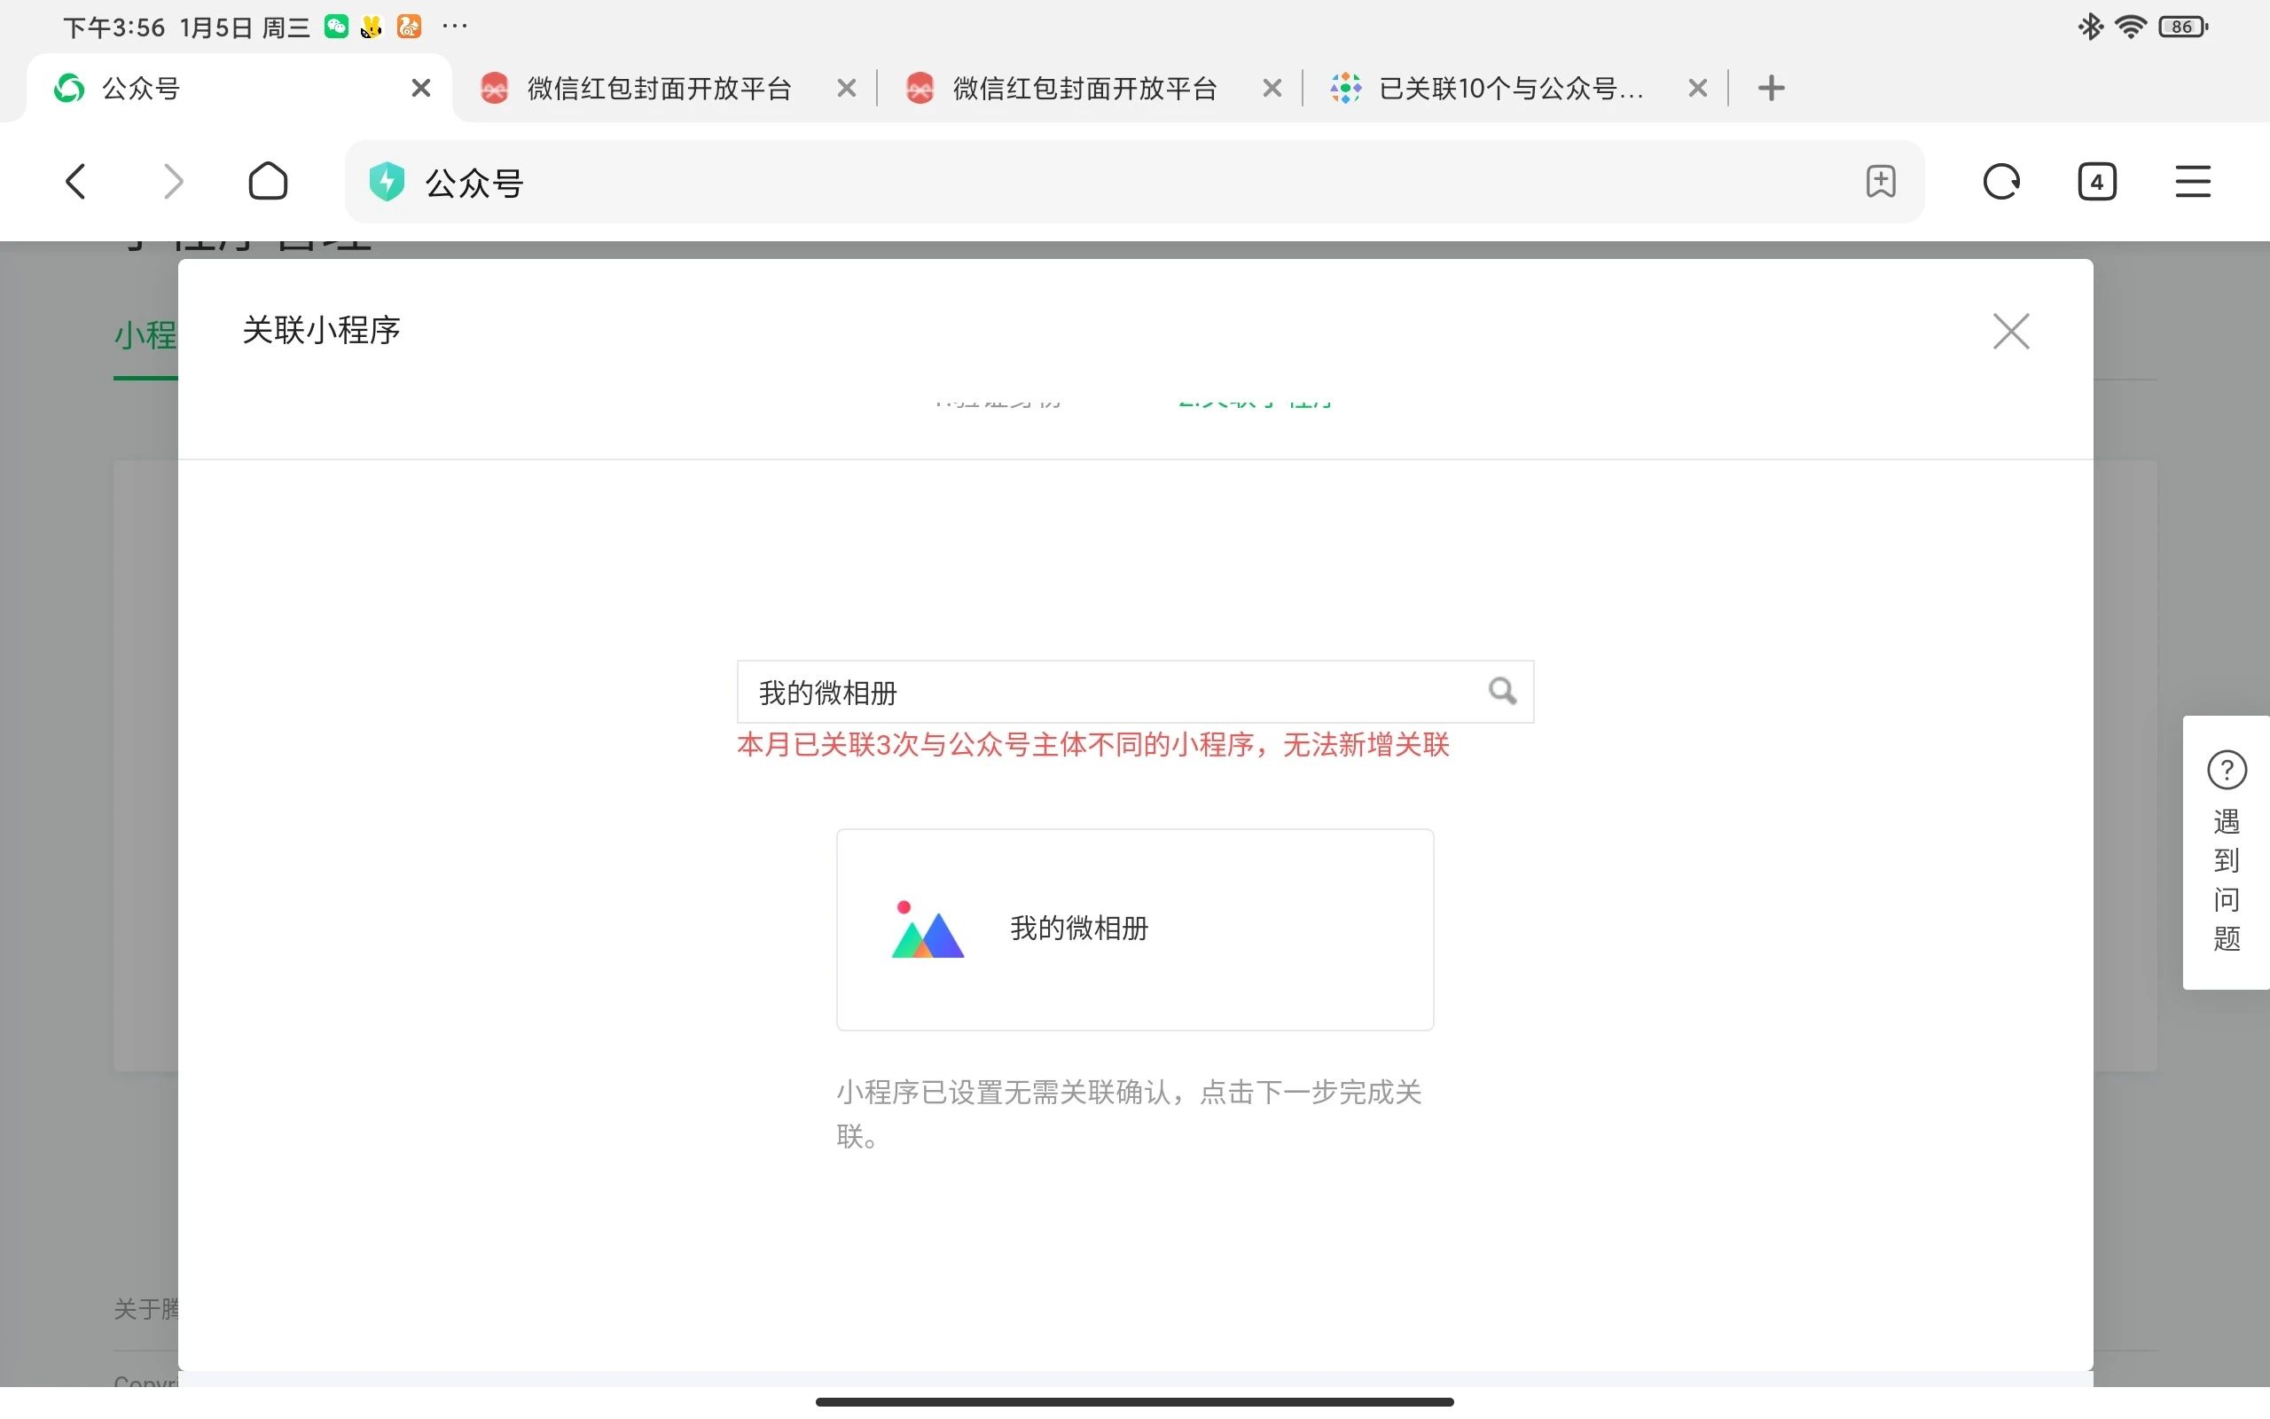Screen dimensions: 2270x1419
Task: Click the 关联小程序 dialog title
Action: point(322,330)
